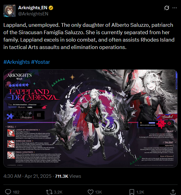Click the @ArknightsEN handle
The image size is (181, 195).
click(x=33, y=14)
